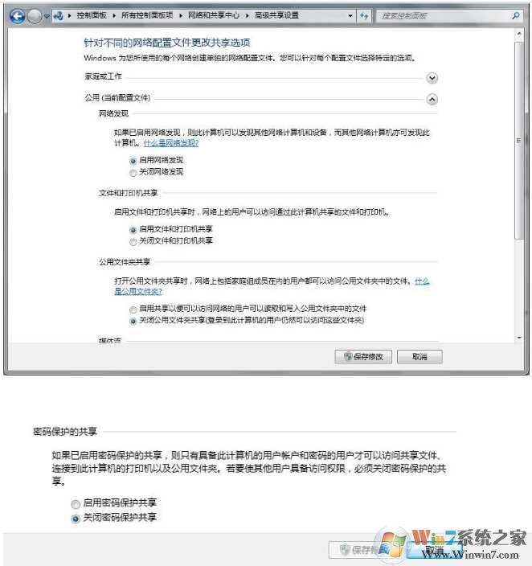Open recent pages arrow next to Forward

(x=47, y=16)
